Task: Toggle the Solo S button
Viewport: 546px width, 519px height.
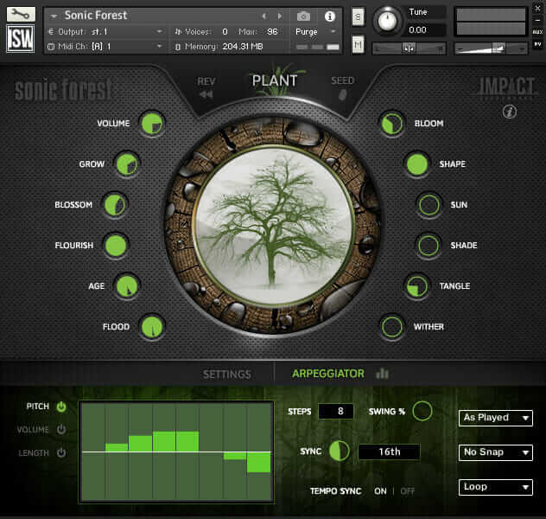Action: (x=358, y=16)
